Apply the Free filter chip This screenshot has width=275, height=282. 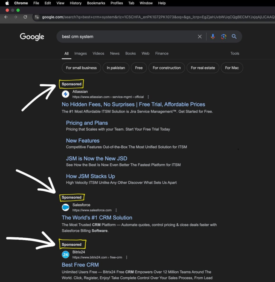tap(139, 68)
